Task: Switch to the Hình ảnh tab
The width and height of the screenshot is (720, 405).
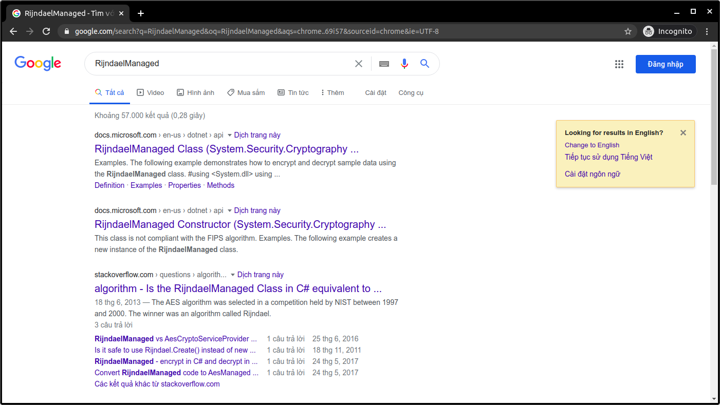Action: click(x=195, y=92)
